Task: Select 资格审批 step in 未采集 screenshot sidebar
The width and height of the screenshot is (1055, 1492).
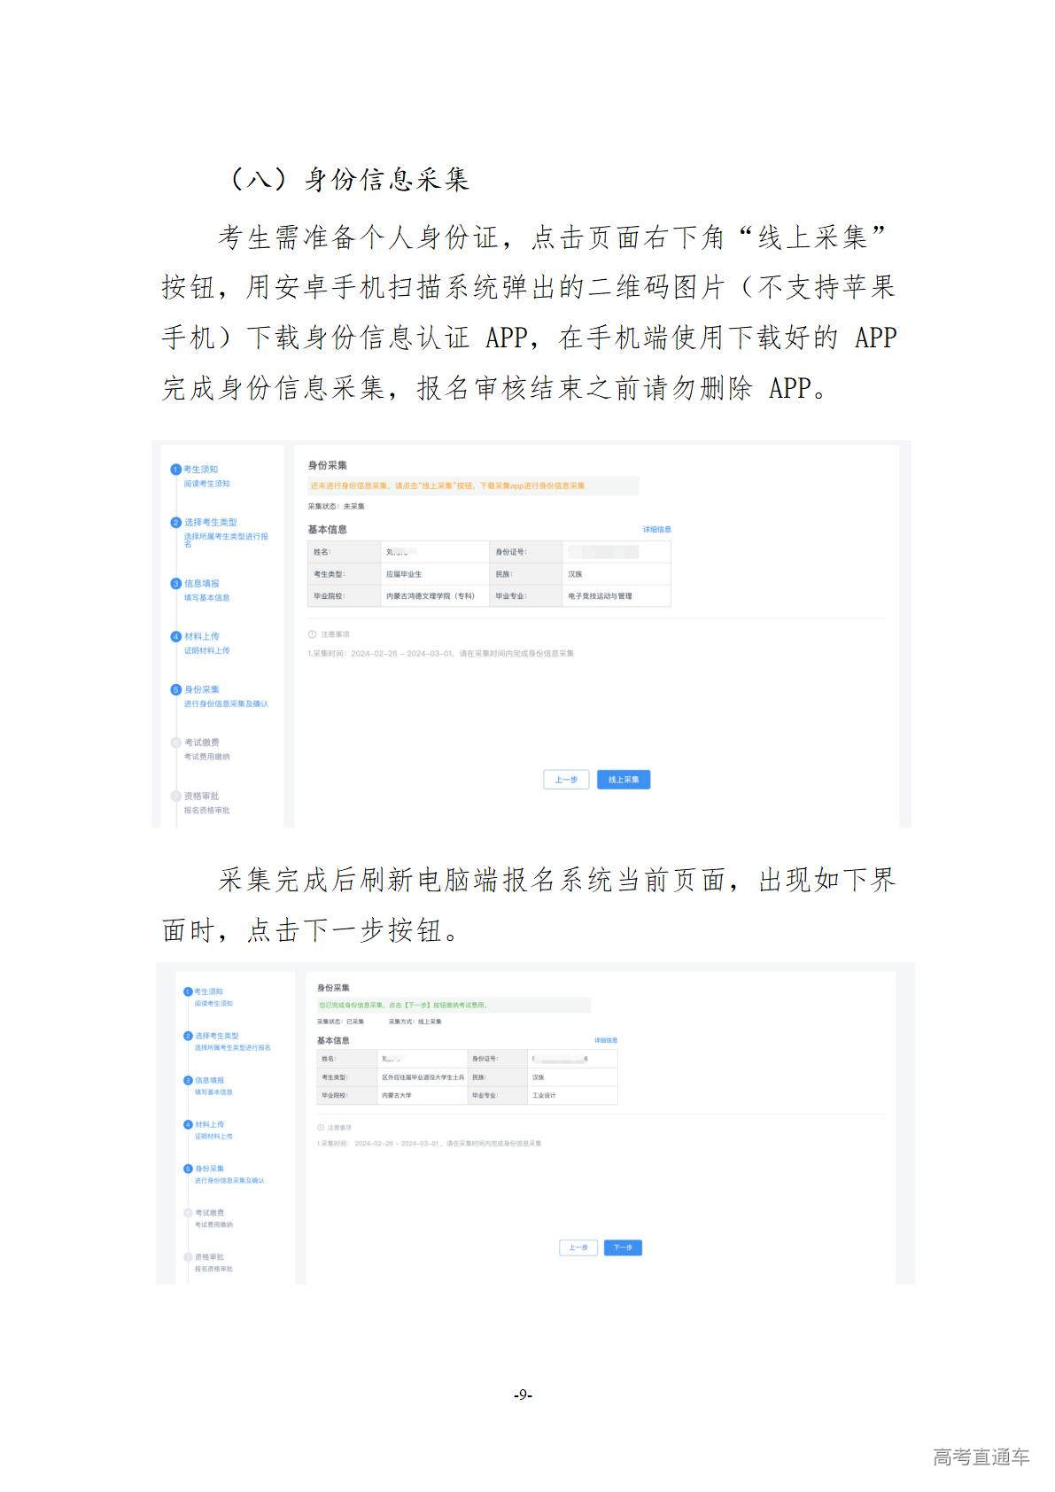Action: 202,796
